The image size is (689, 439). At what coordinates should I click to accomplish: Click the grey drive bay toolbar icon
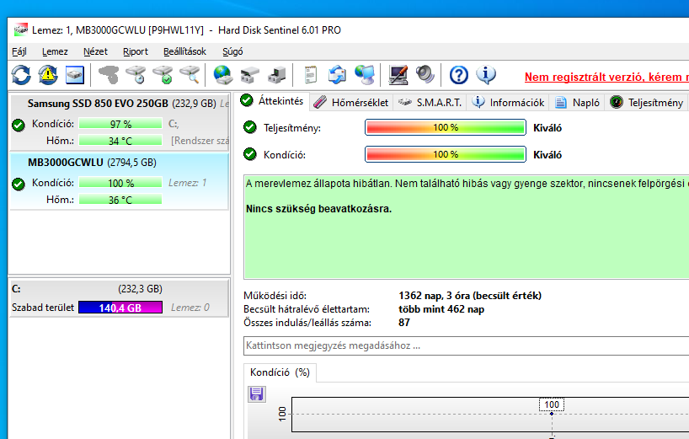click(x=250, y=76)
